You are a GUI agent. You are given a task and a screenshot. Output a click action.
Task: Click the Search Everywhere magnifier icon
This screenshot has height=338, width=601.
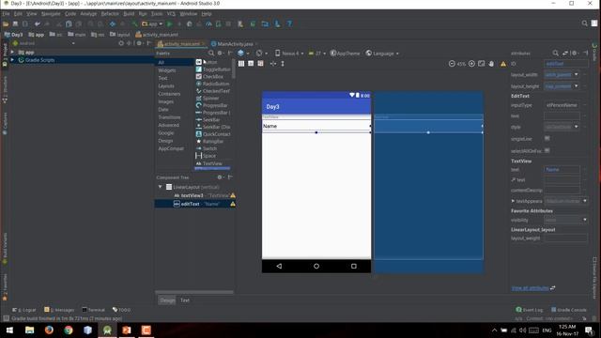click(x=584, y=23)
